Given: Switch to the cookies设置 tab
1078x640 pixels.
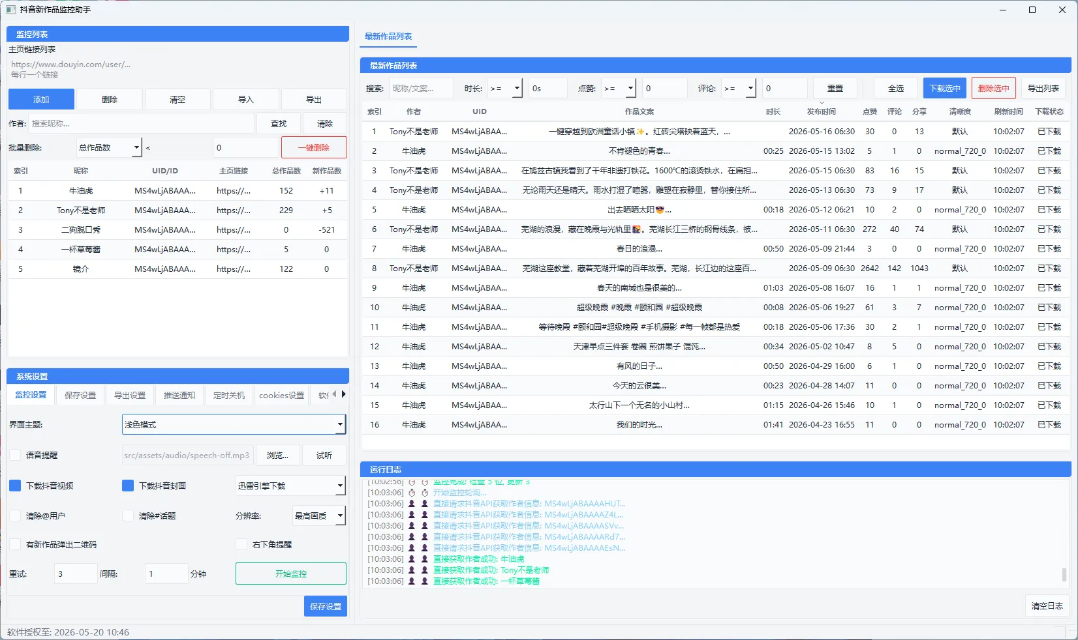Looking at the screenshot, I should (281, 395).
